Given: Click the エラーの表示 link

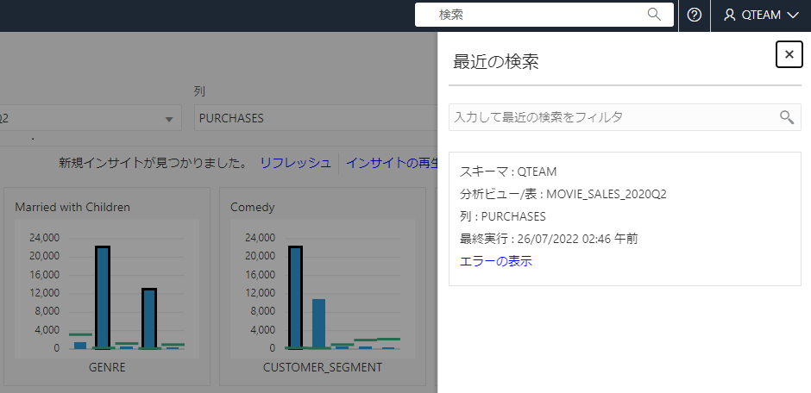Looking at the screenshot, I should point(496,261).
